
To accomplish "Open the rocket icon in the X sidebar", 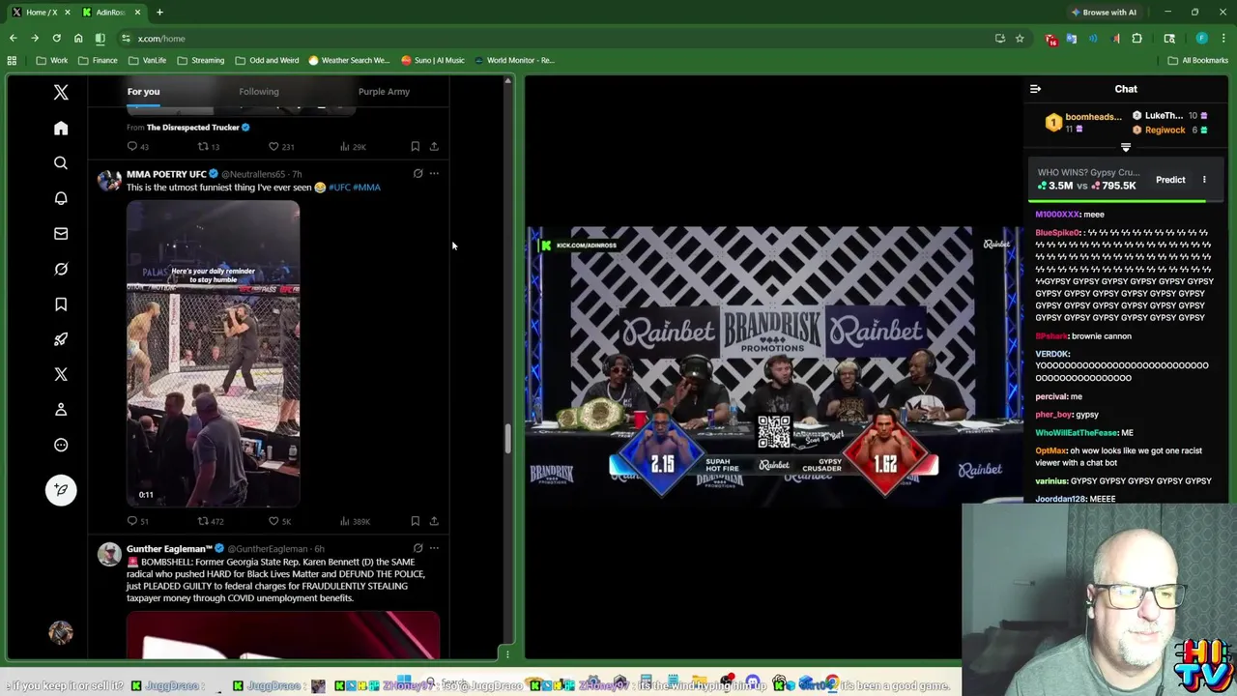I will point(61,339).
